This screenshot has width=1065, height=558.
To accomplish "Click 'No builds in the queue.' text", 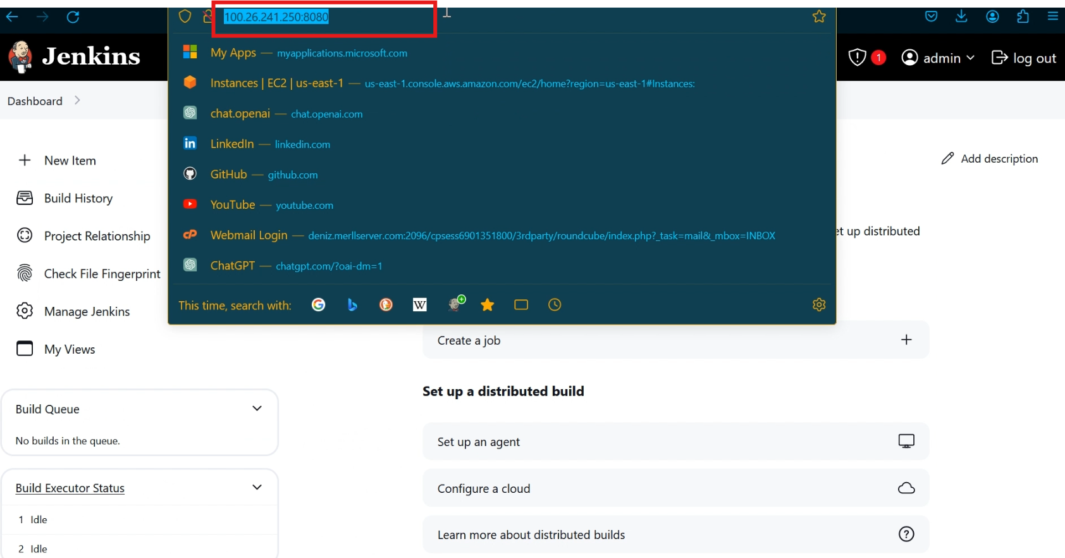I will 68,441.
